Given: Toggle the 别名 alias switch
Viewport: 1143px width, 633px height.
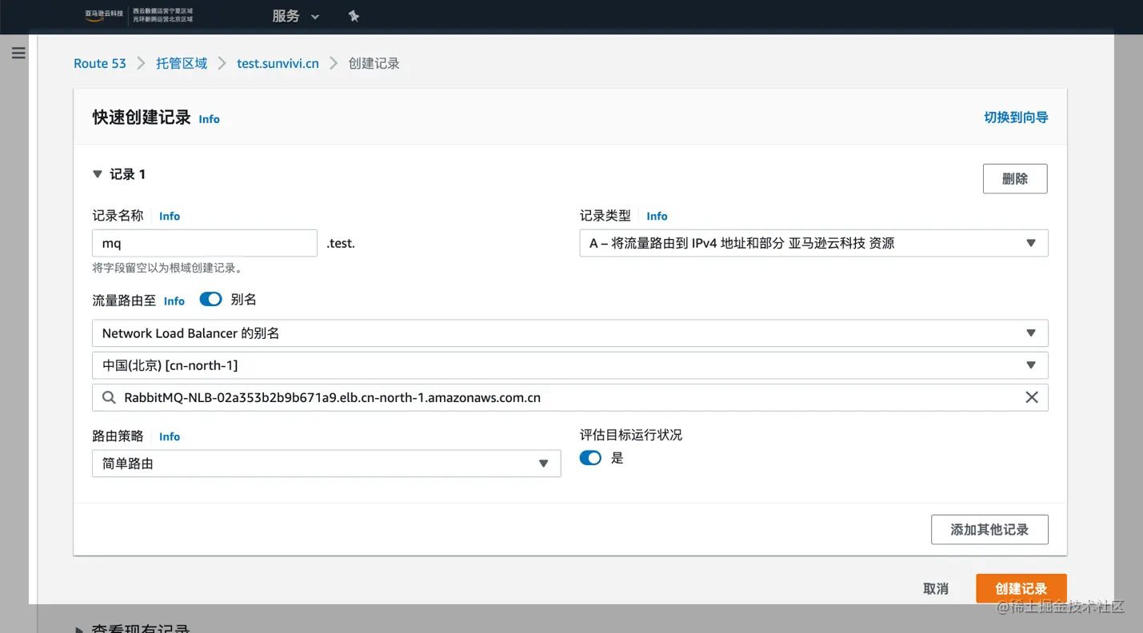Looking at the screenshot, I should 210,299.
